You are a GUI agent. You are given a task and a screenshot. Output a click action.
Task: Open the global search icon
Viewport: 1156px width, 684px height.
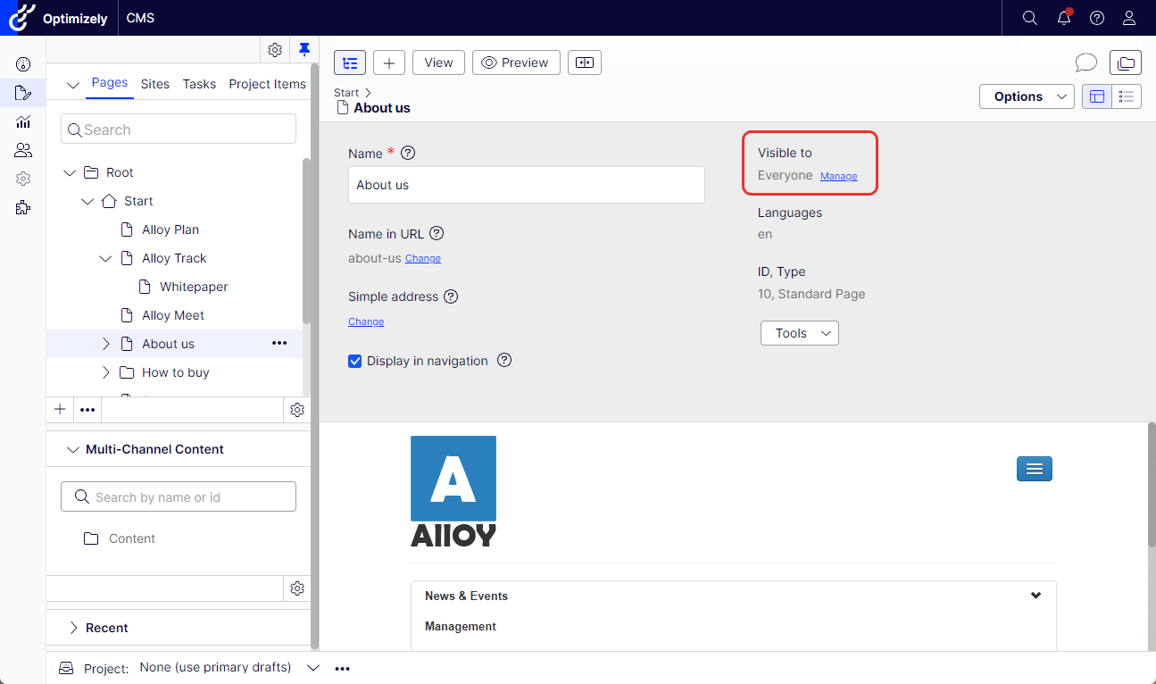coord(1029,18)
